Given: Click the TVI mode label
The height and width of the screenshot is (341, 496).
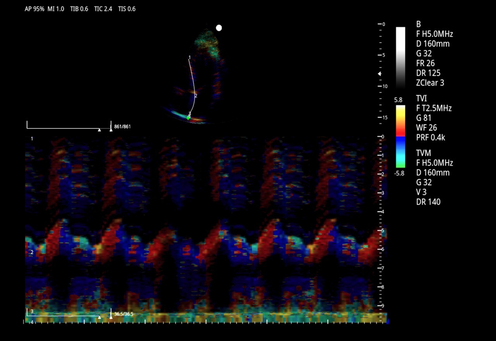Looking at the screenshot, I should [x=422, y=99].
